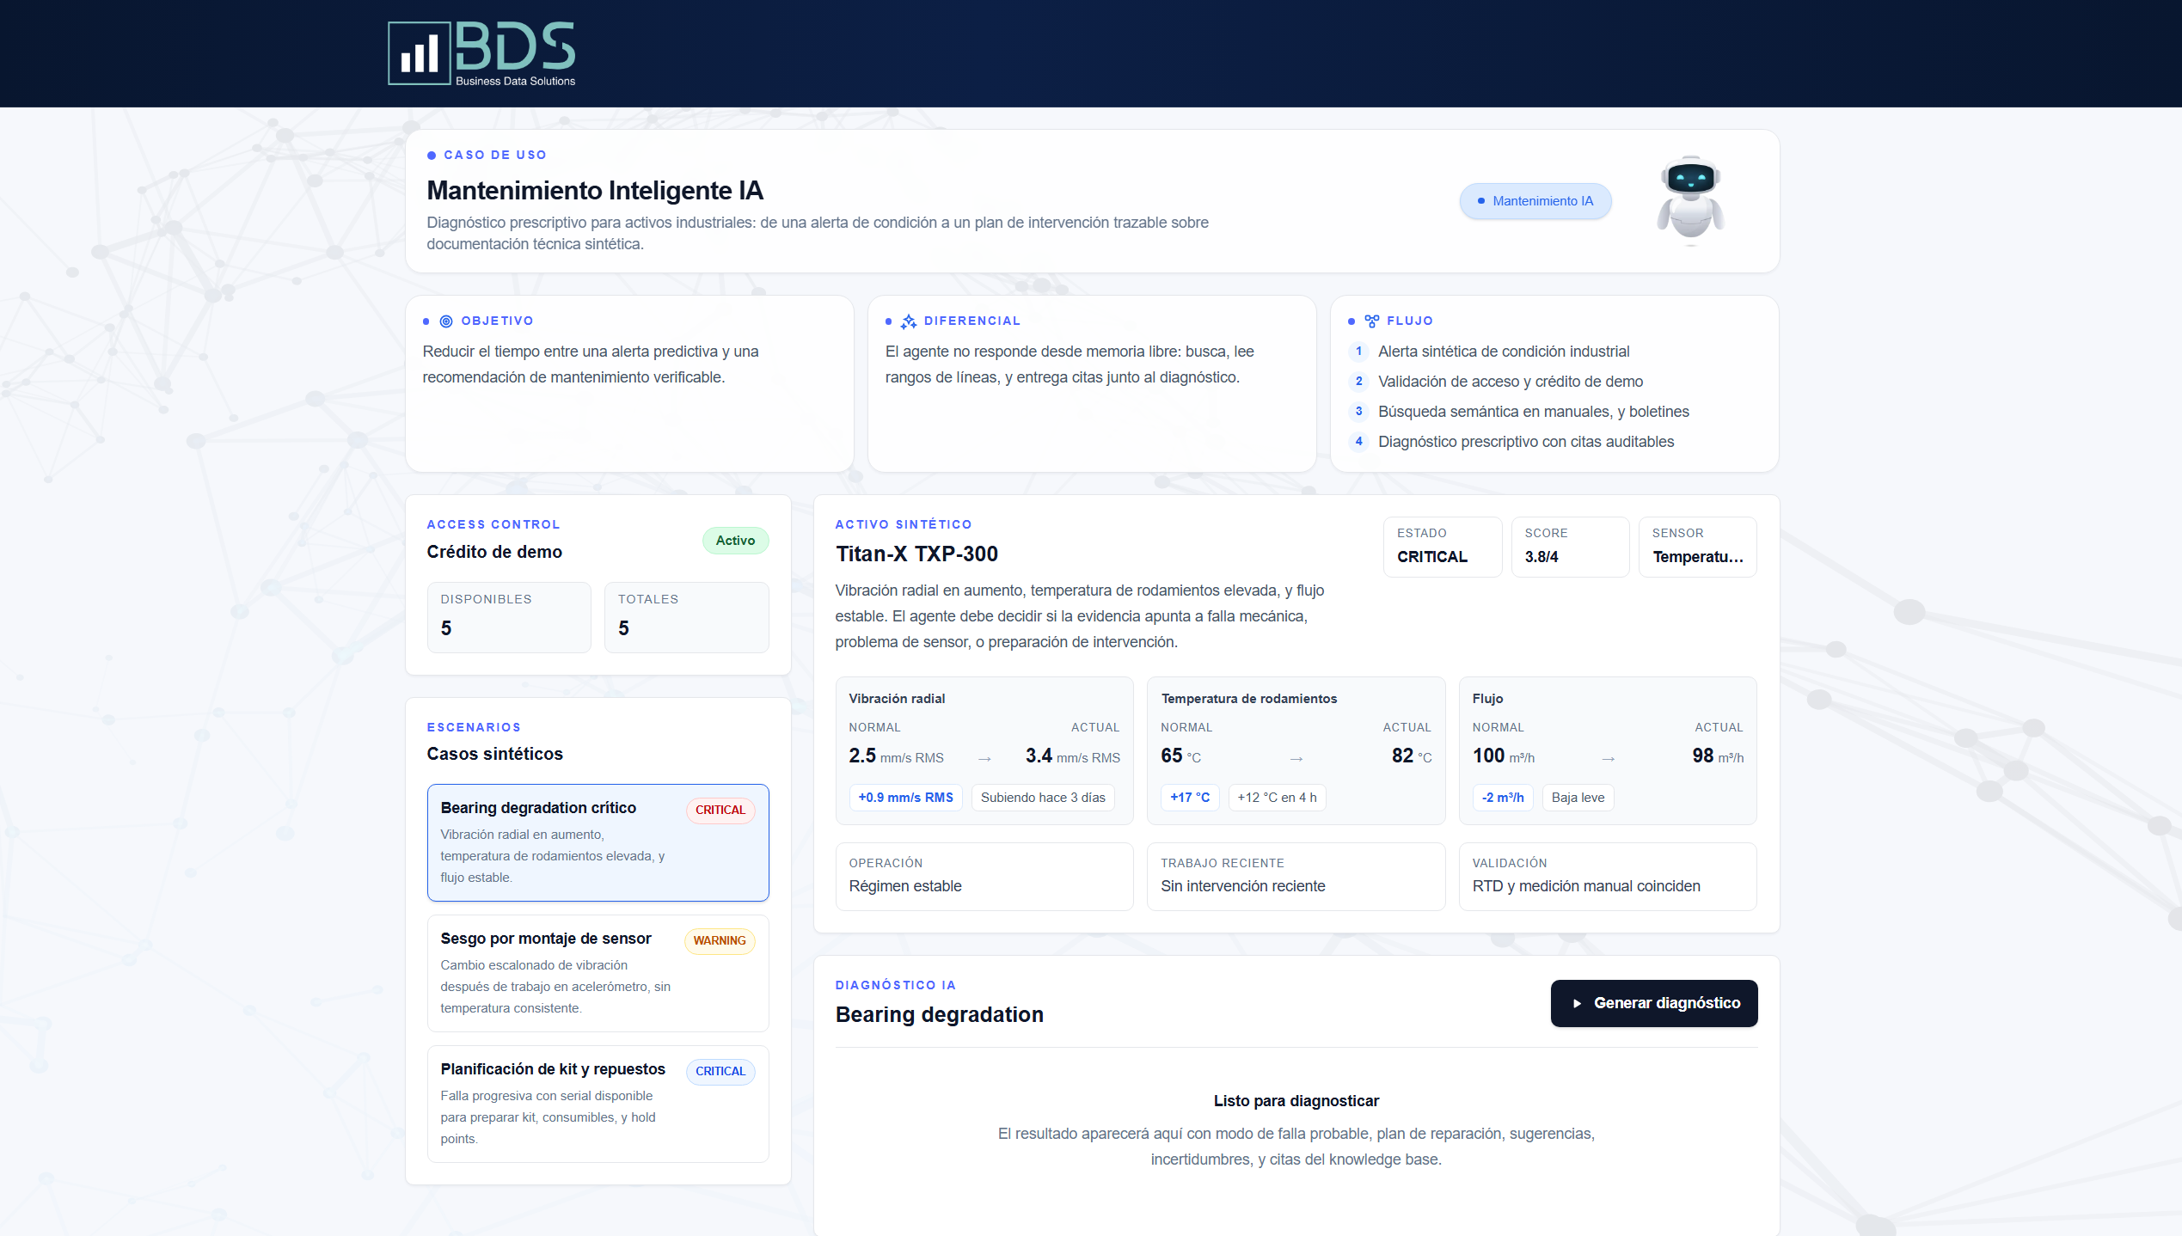Click the blue CRITICAL badge on Planificación de kit

click(x=720, y=1072)
